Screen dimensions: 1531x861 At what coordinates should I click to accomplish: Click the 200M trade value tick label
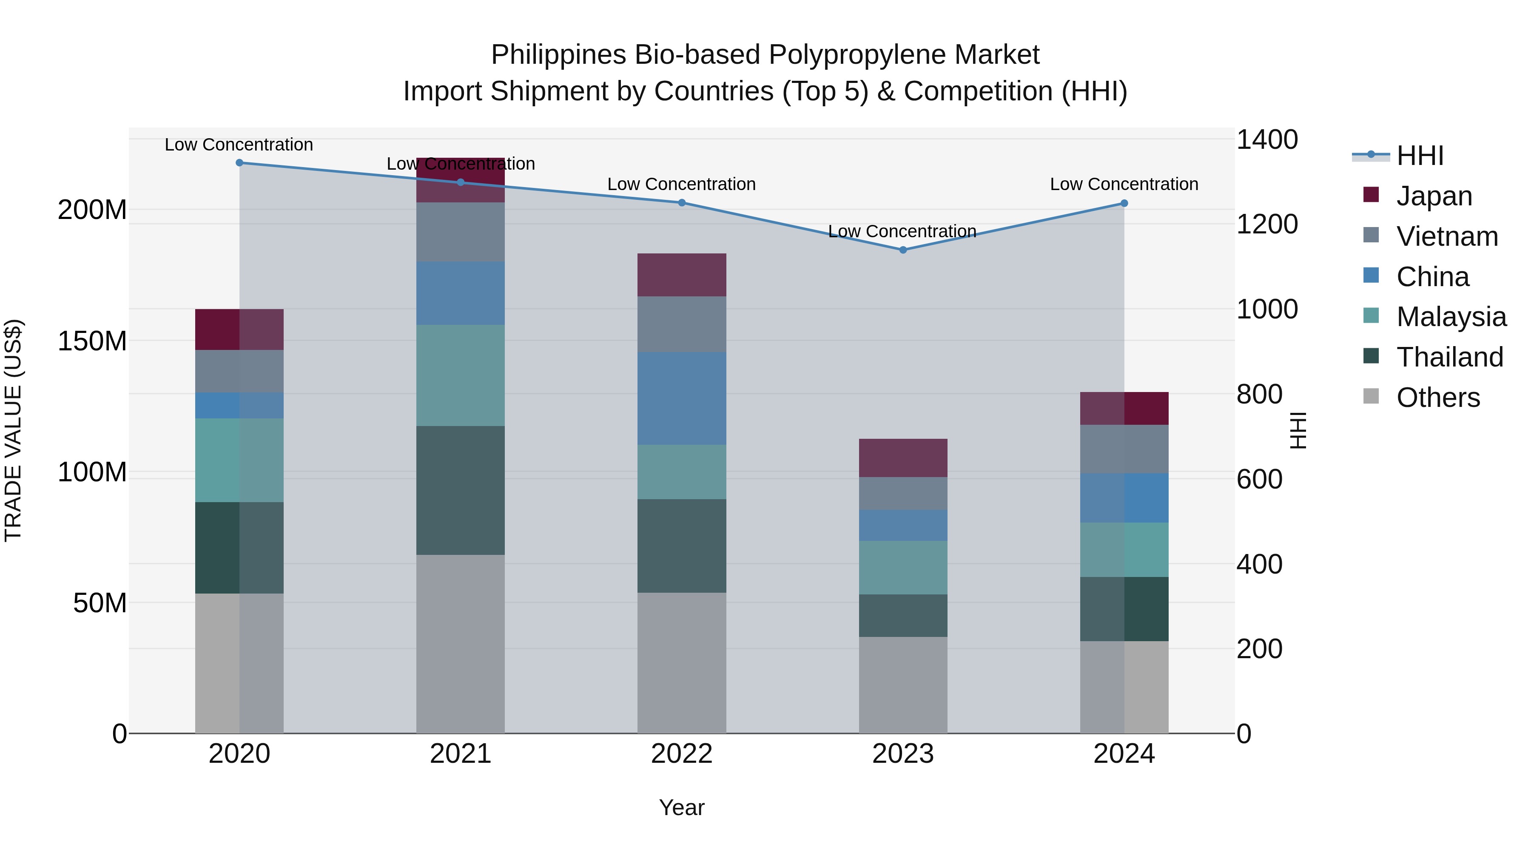pos(92,210)
